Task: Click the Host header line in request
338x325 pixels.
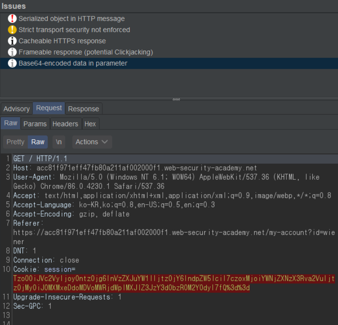Action: coord(135,168)
